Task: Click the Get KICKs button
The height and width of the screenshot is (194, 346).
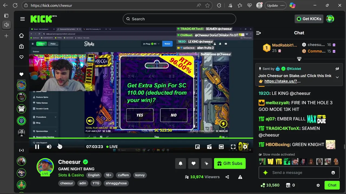Action: point(309,19)
